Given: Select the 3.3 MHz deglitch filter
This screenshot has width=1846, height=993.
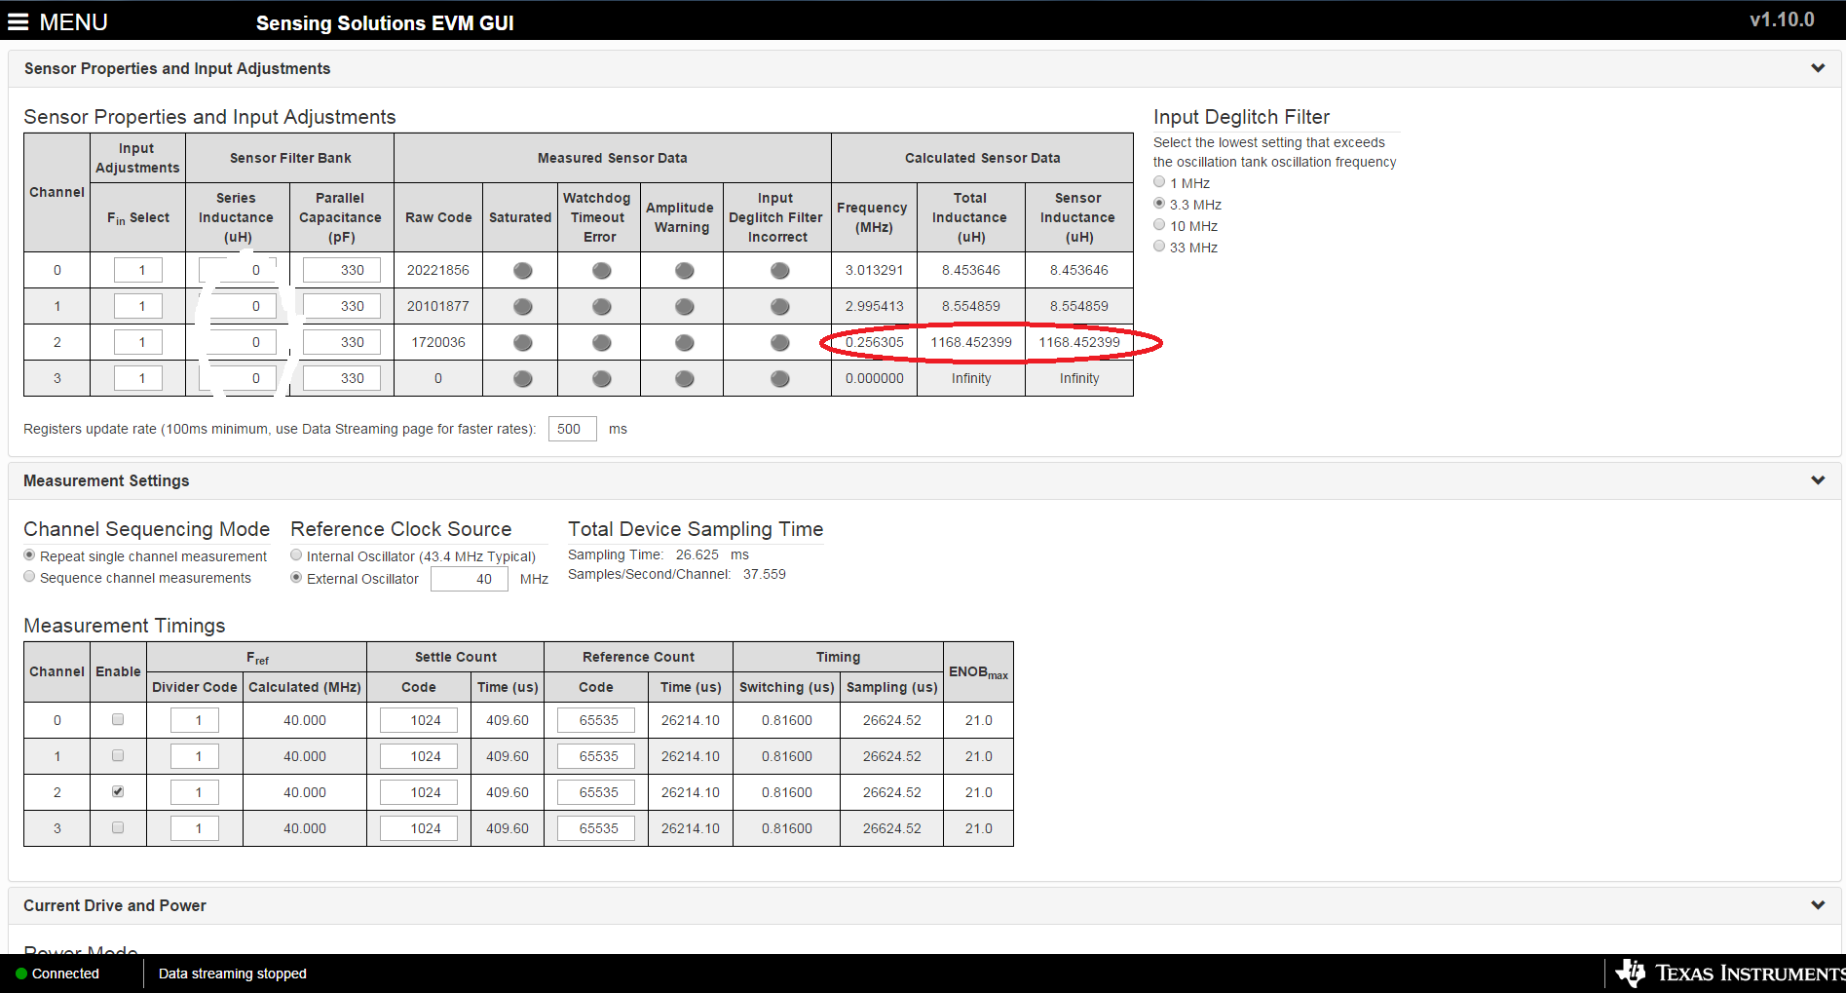Looking at the screenshot, I should [x=1159, y=204].
